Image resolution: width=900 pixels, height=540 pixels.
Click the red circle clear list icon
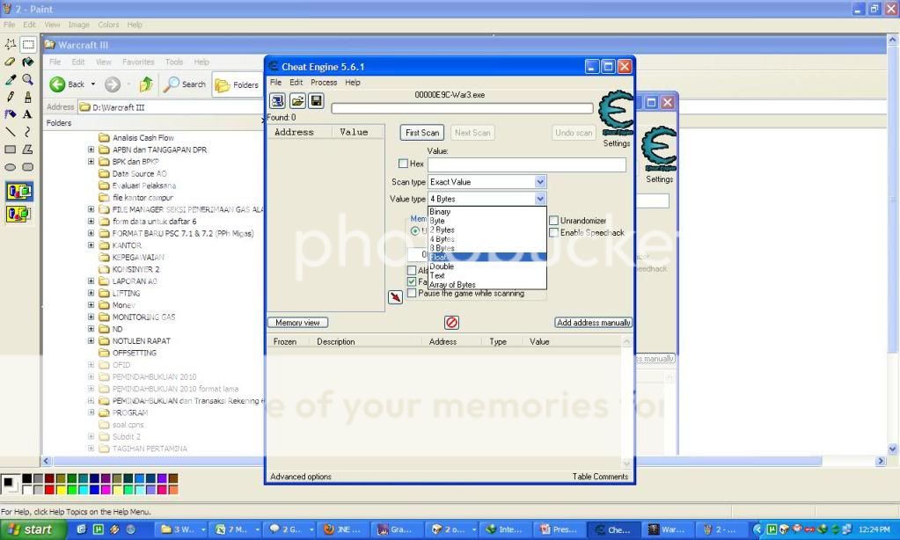pos(451,323)
